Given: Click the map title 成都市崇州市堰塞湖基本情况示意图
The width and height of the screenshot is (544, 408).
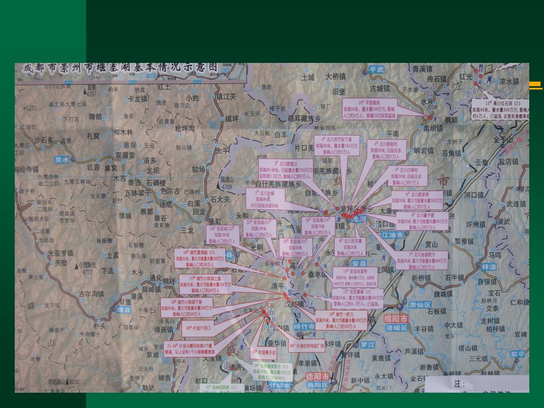Looking at the screenshot, I should [x=120, y=67].
